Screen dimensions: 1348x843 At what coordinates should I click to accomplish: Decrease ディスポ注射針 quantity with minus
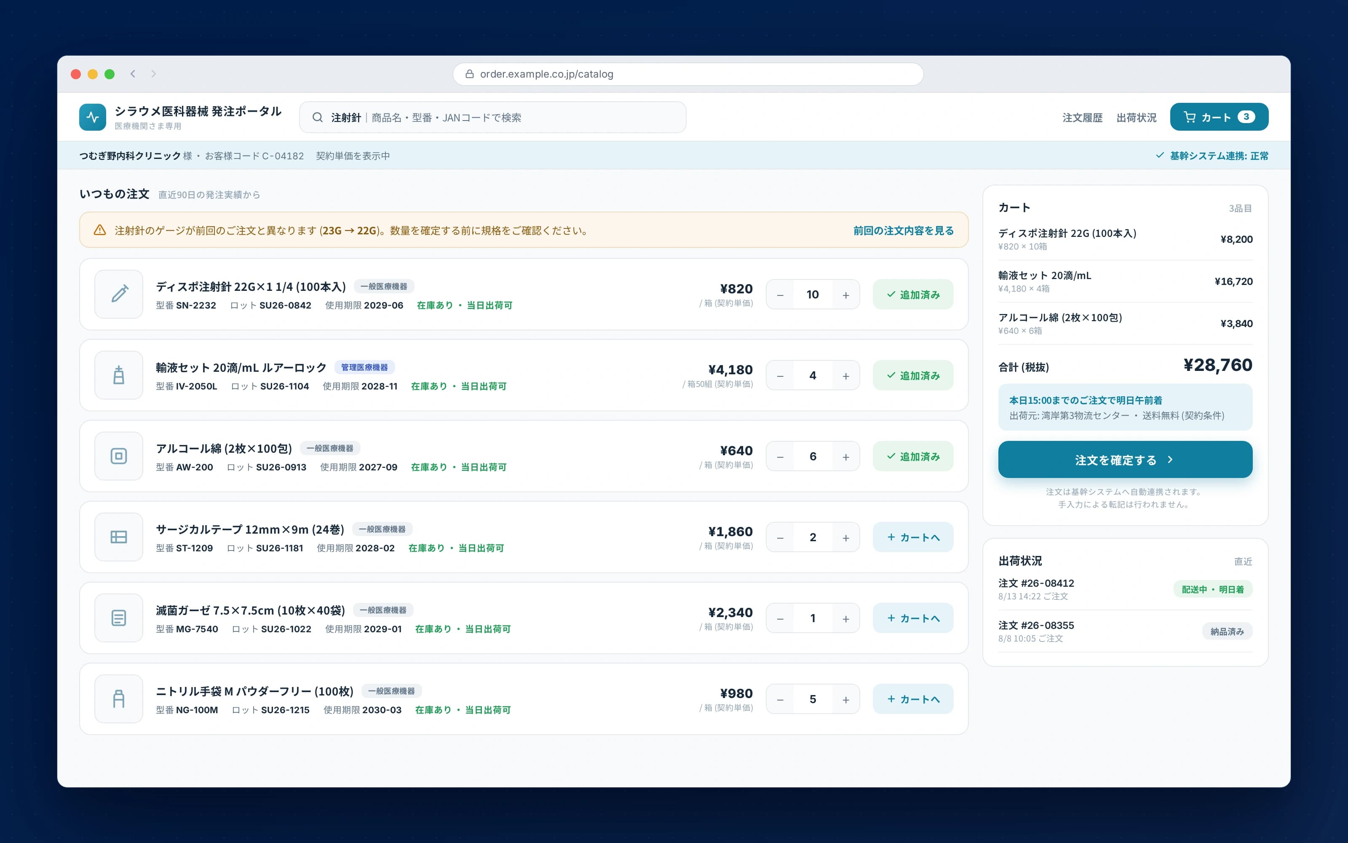tap(780, 294)
